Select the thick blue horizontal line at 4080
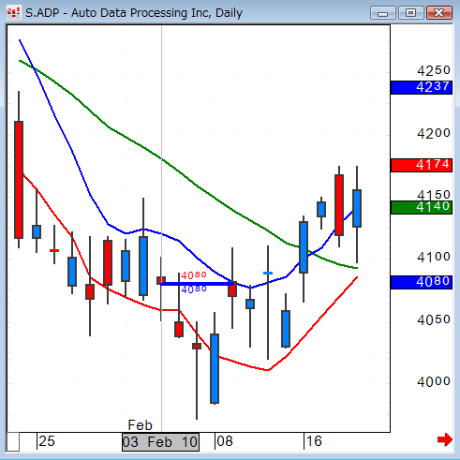Image resolution: width=460 pixels, height=460 pixels. [198, 284]
